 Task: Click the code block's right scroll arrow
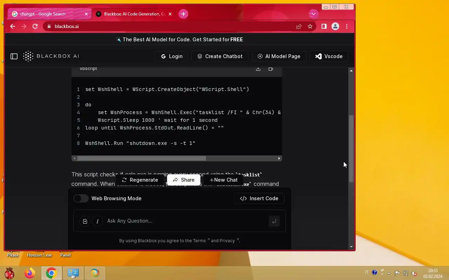pos(279,159)
